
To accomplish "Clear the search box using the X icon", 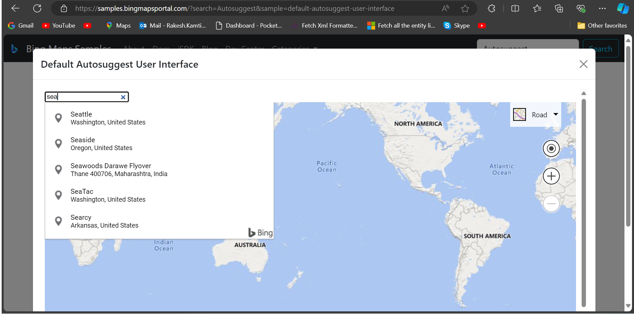I will 123,97.
